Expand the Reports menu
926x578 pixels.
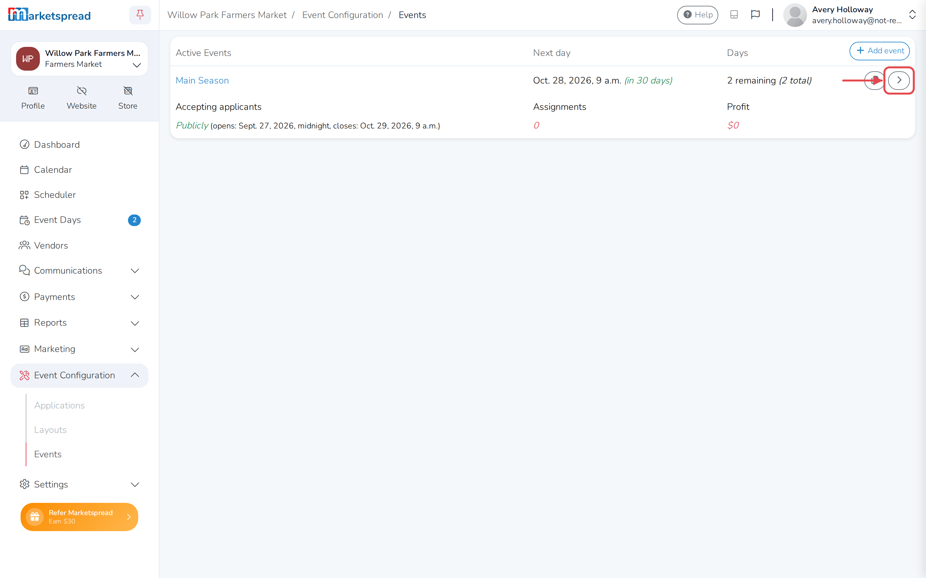[x=79, y=323]
